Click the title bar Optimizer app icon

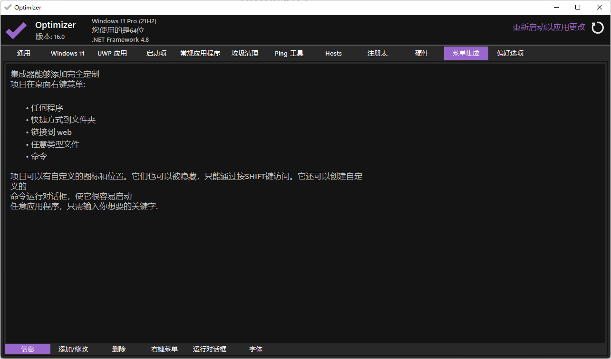click(x=8, y=7)
